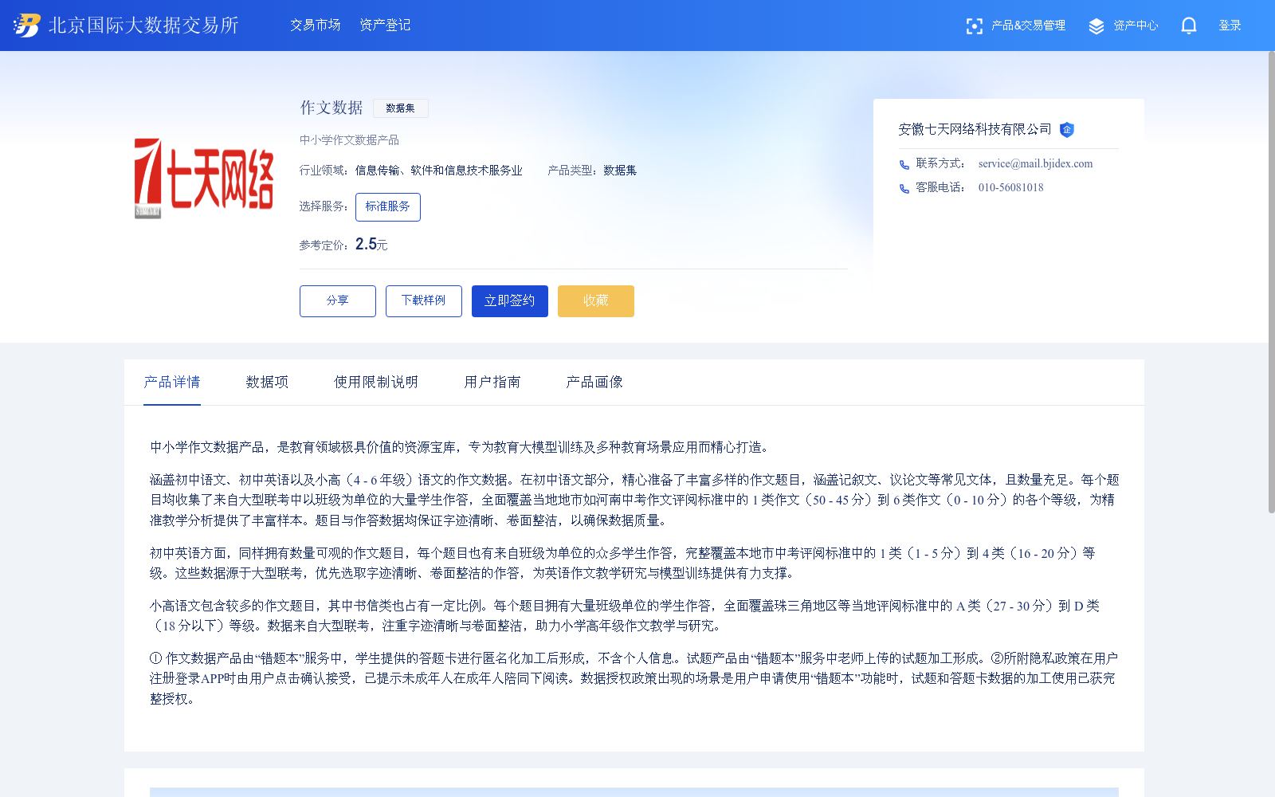Open the notification bell
1275x797 pixels.
(1189, 26)
